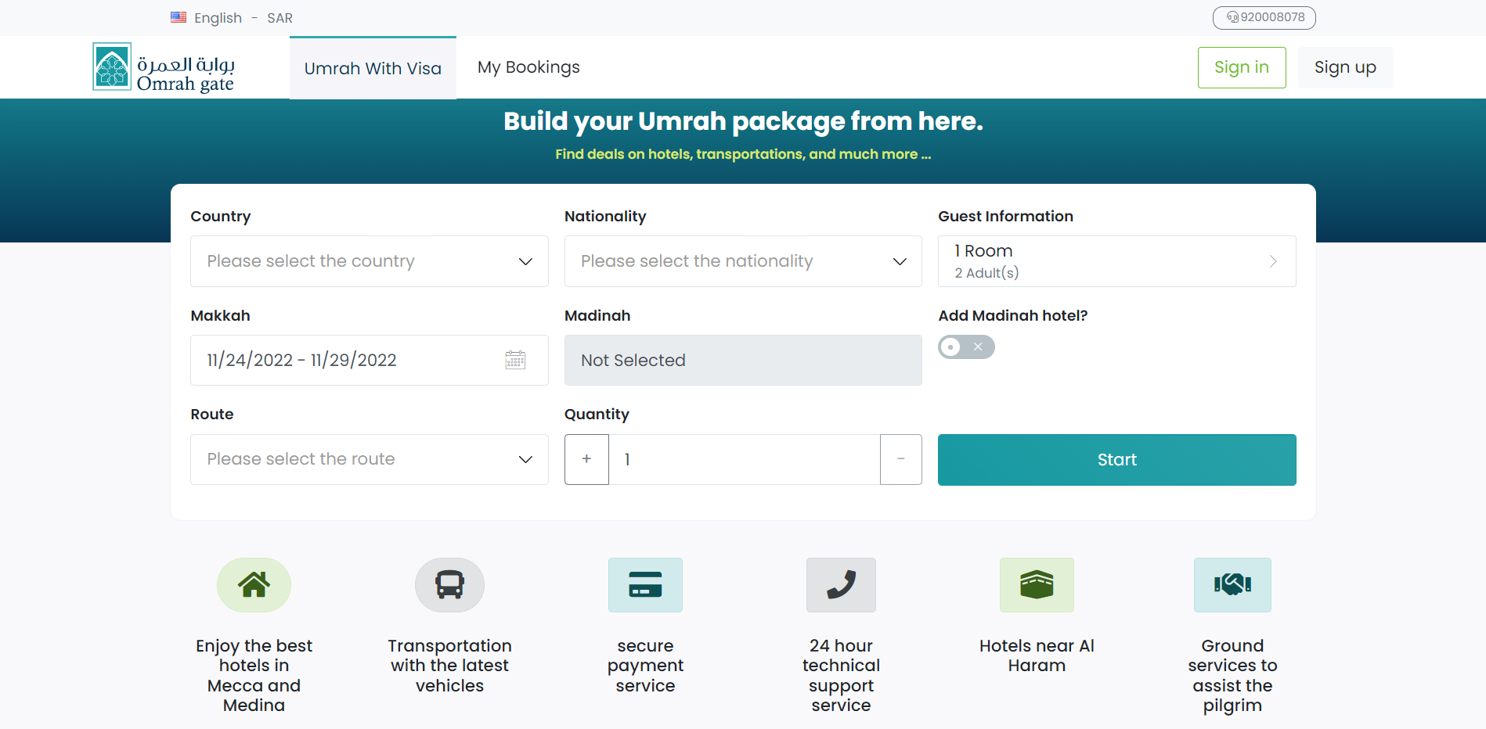
Task: Click the credit card payment icon
Action: [645, 585]
